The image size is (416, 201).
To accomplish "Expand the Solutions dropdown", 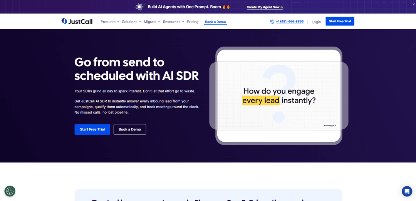I will coord(131,22).
